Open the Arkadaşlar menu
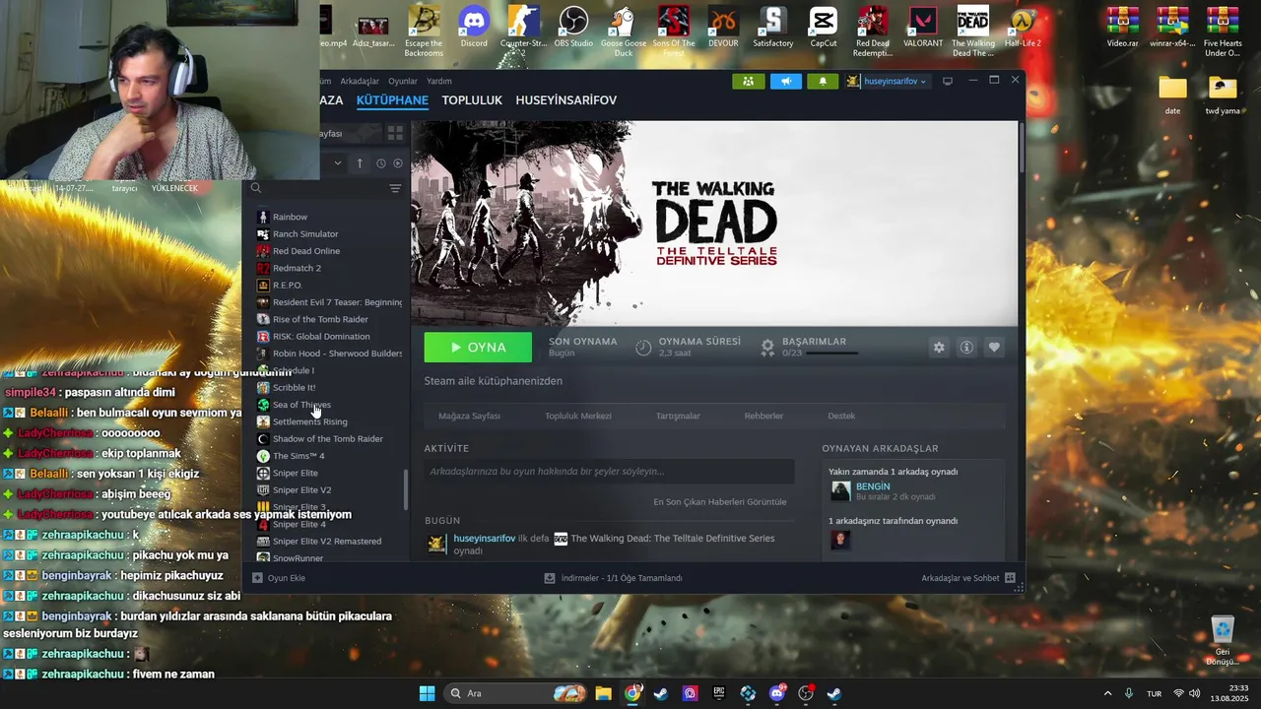1261x709 pixels. 360,81
